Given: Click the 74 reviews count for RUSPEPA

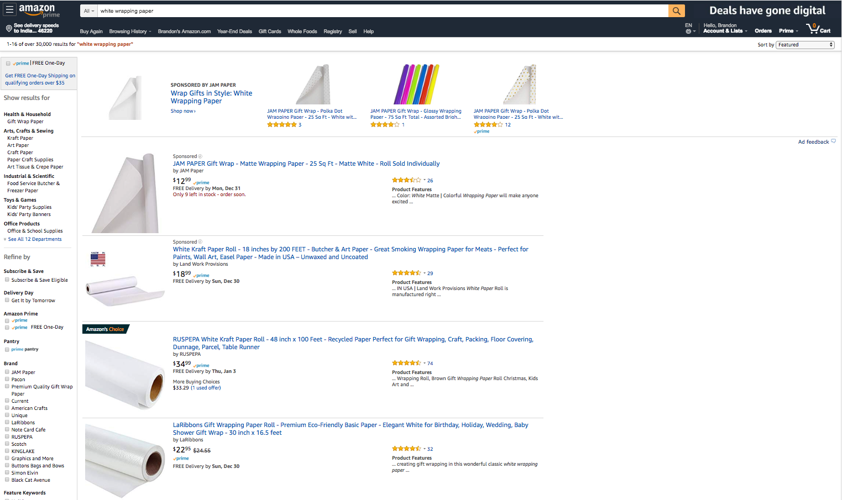Looking at the screenshot, I should 430,364.
